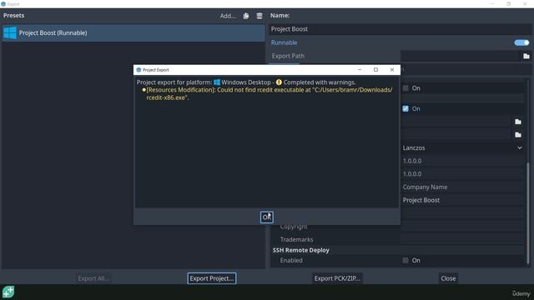
Task: Toggle the Runnable switch
Action: click(x=521, y=42)
